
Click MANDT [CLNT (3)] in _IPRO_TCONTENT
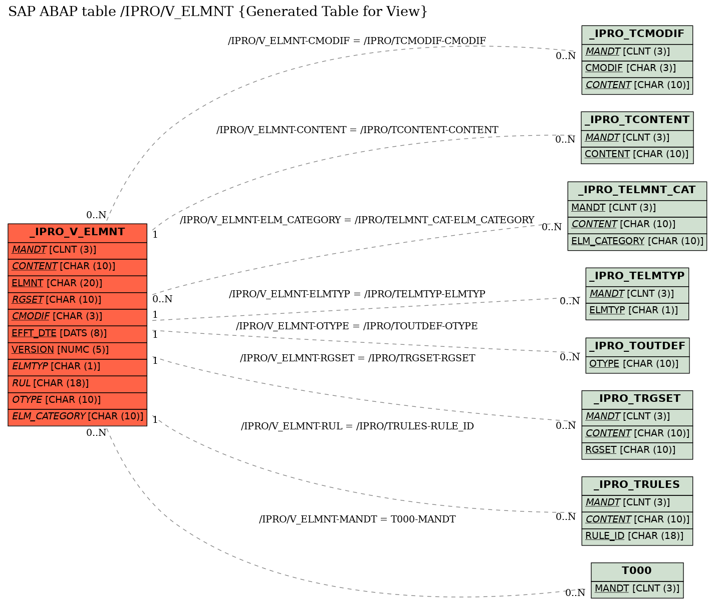point(637,138)
